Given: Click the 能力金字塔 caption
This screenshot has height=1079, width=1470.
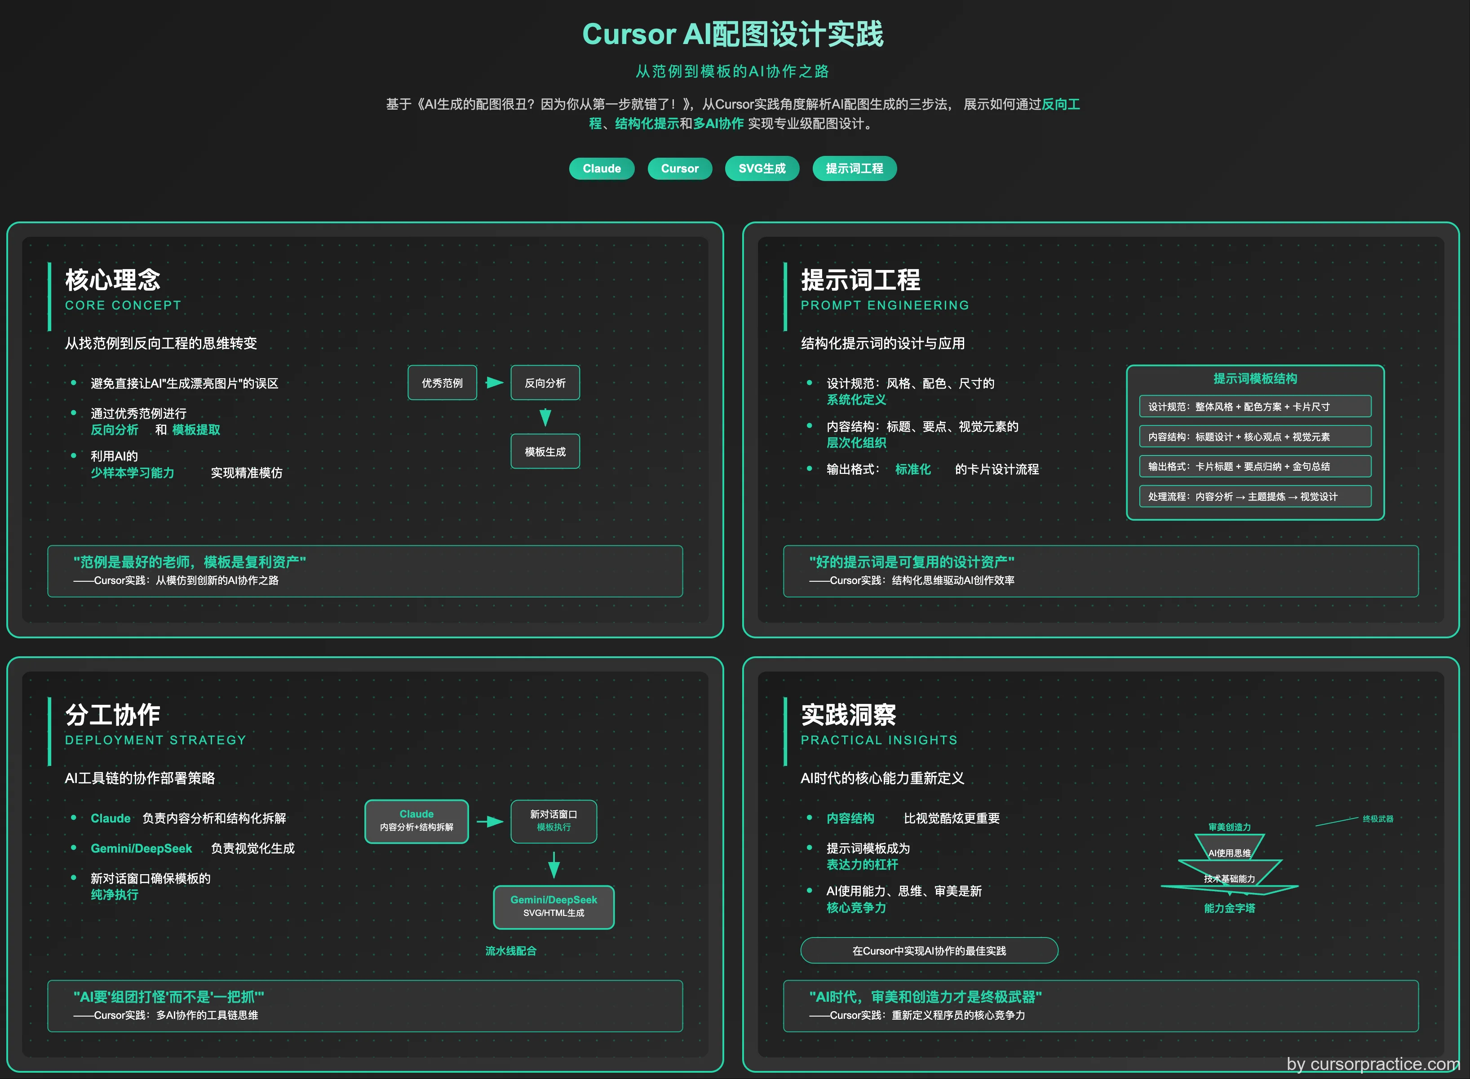Looking at the screenshot, I should point(1229,908).
